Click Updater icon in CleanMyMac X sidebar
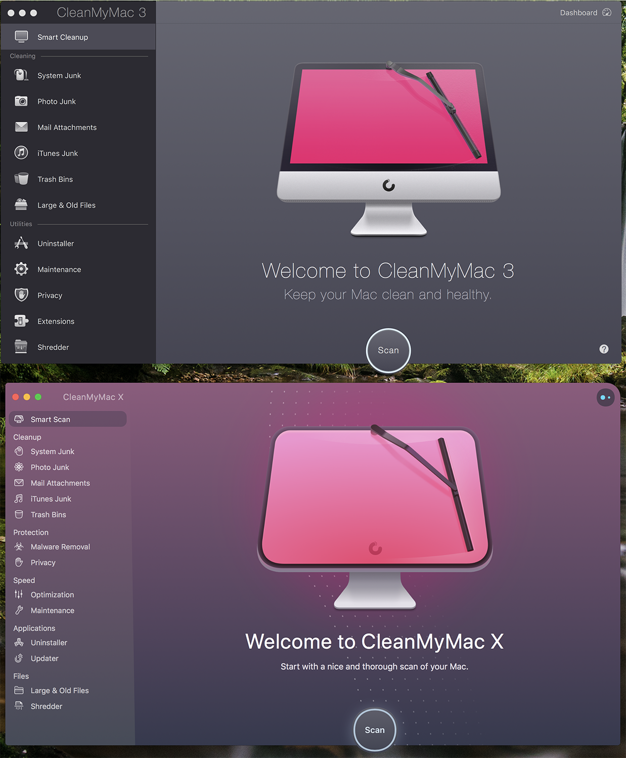Screen dimensions: 626x758 pyautogui.click(x=19, y=658)
